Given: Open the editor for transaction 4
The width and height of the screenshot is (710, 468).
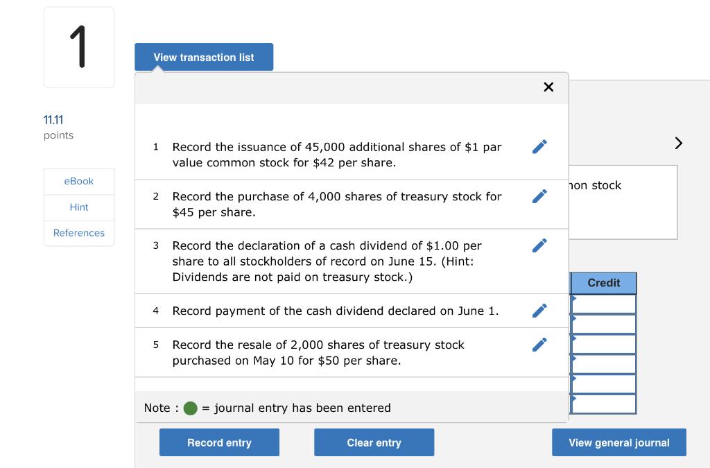Looking at the screenshot, I should point(539,310).
